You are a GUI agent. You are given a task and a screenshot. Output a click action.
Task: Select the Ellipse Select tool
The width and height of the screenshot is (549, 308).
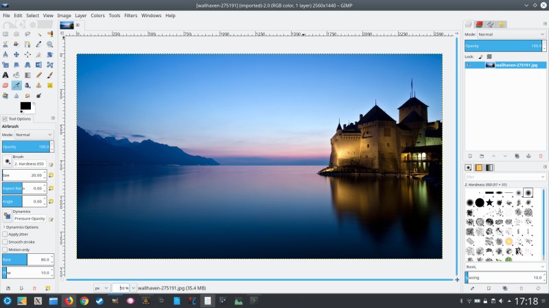(16, 34)
